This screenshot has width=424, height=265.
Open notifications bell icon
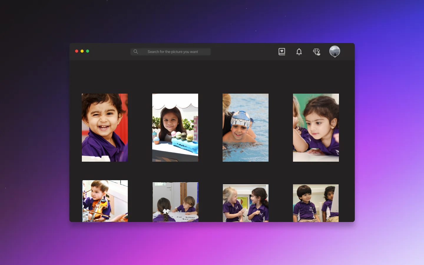pos(299,52)
